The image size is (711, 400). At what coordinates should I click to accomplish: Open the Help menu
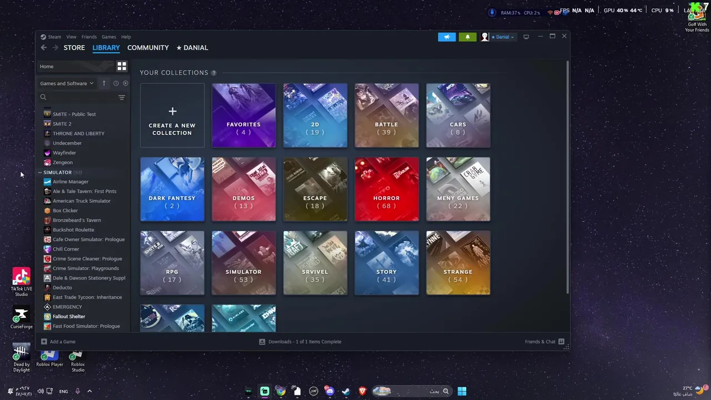pyautogui.click(x=126, y=37)
